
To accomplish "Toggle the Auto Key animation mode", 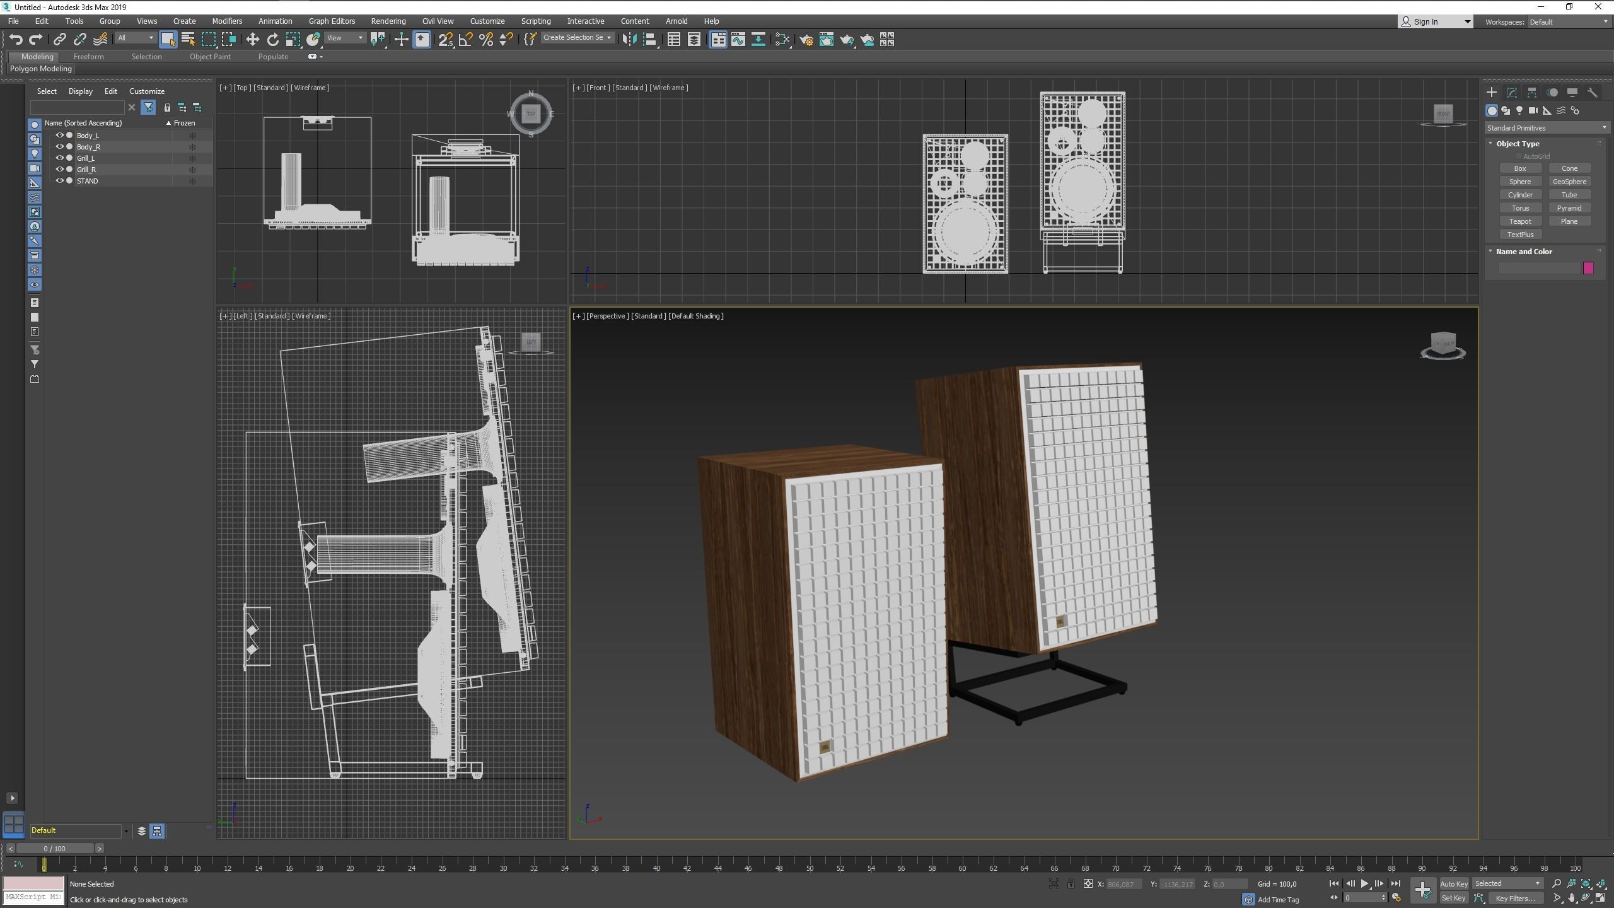I will tap(1453, 883).
